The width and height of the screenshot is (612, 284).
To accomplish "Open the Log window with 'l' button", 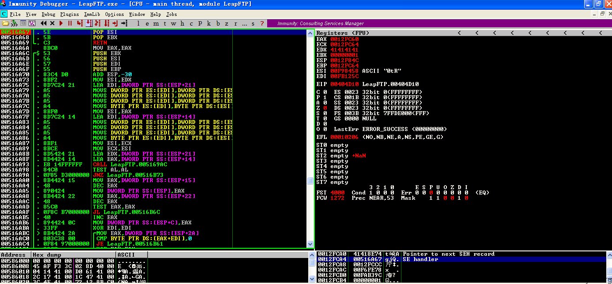I will (x=138, y=23).
